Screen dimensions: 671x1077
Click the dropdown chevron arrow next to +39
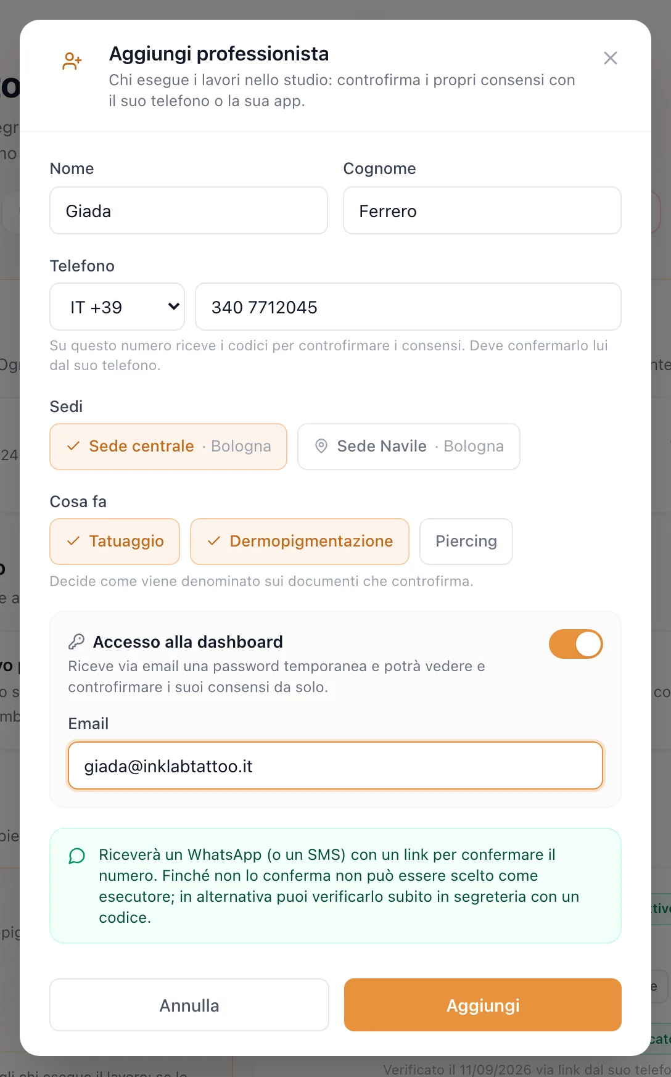(174, 307)
